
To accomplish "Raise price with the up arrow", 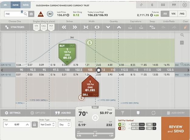I will 27,124.
